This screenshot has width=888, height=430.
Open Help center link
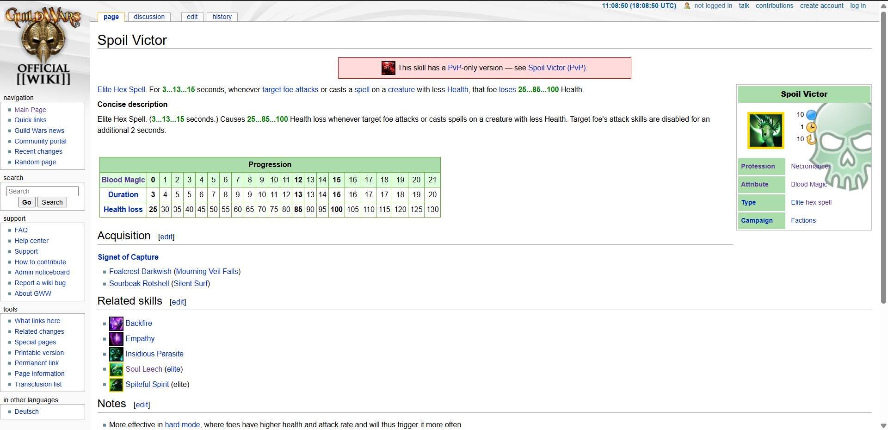[31, 241]
